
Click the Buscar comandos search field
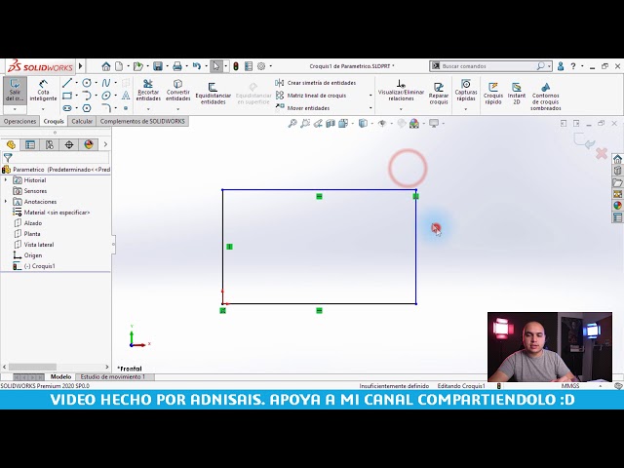point(488,66)
